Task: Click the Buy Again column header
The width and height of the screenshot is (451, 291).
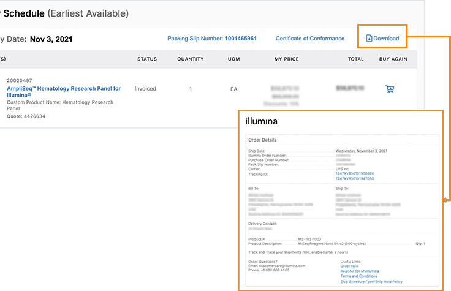Action: 393,59
